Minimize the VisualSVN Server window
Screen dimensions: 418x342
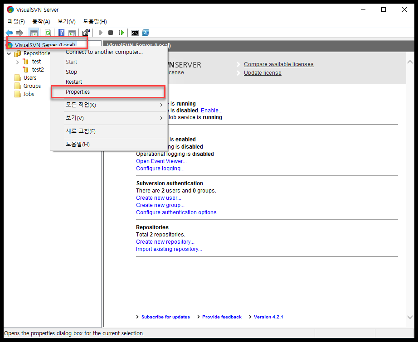(363, 10)
